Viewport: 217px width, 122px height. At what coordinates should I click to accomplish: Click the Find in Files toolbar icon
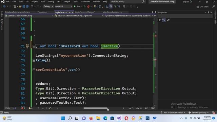[95, 6]
